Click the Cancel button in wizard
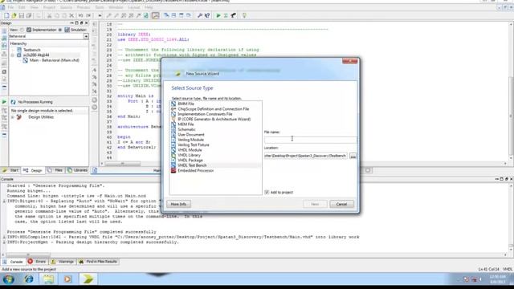This screenshot has width=514, height=289. [341, 204]
